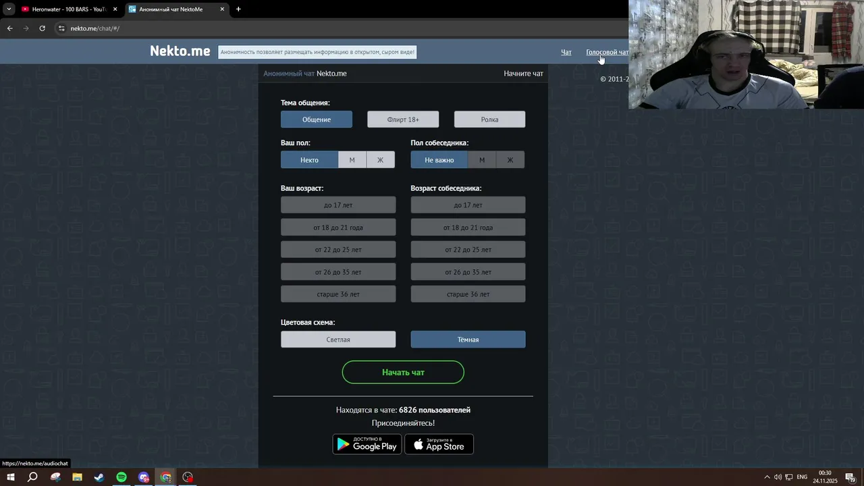Open the clock and calendar flyout

825,477
